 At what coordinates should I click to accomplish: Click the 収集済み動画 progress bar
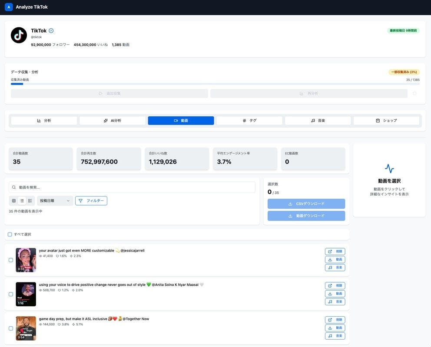[x=215, y=84]
